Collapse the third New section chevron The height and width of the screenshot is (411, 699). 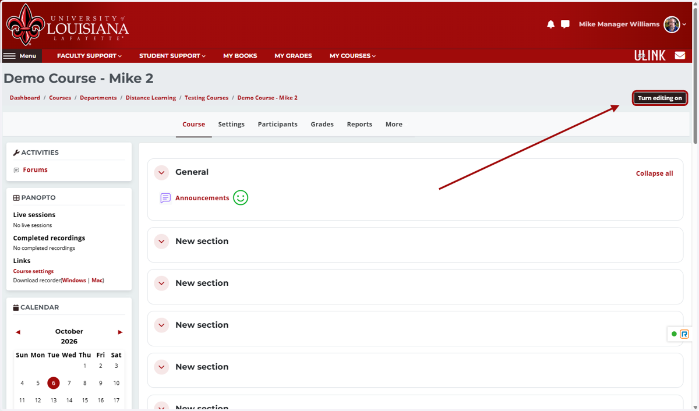[161, 325]
